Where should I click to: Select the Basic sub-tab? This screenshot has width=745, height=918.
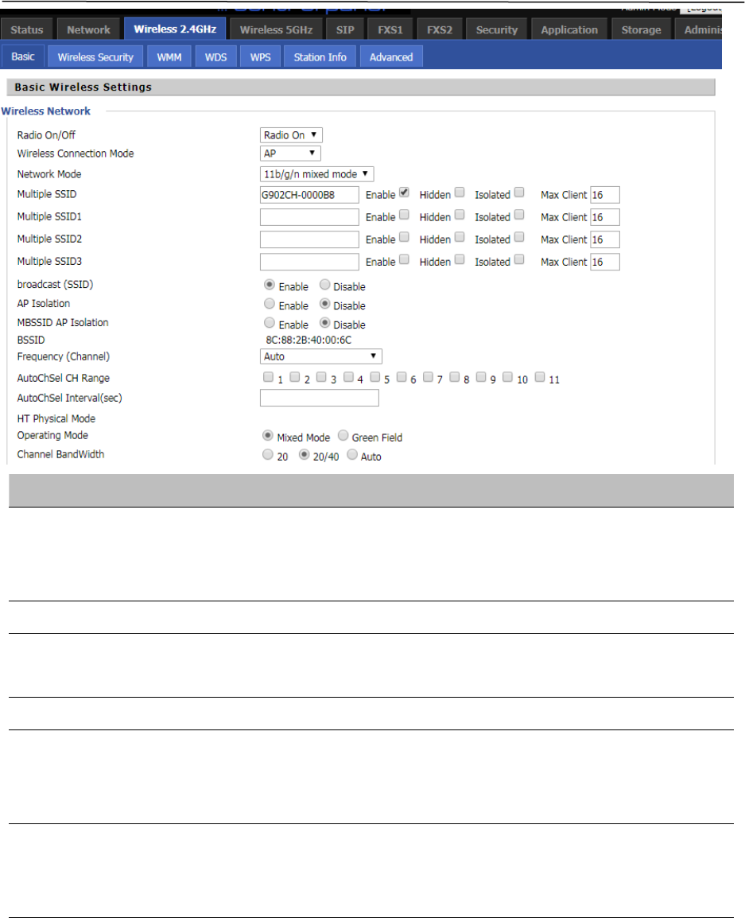(x=23, y=56)
